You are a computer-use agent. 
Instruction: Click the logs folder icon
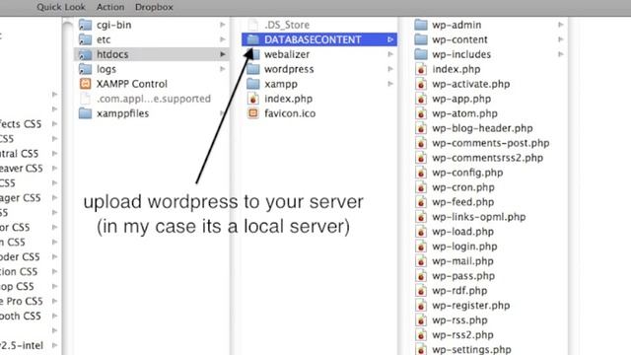85,69
